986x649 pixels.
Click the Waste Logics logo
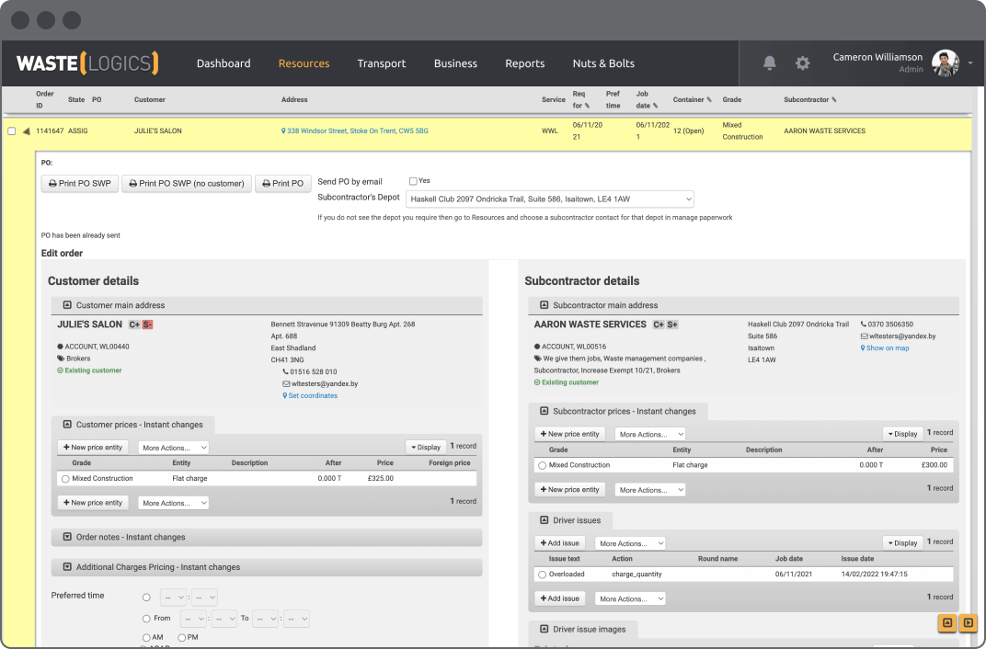click(x=87, y=63)
